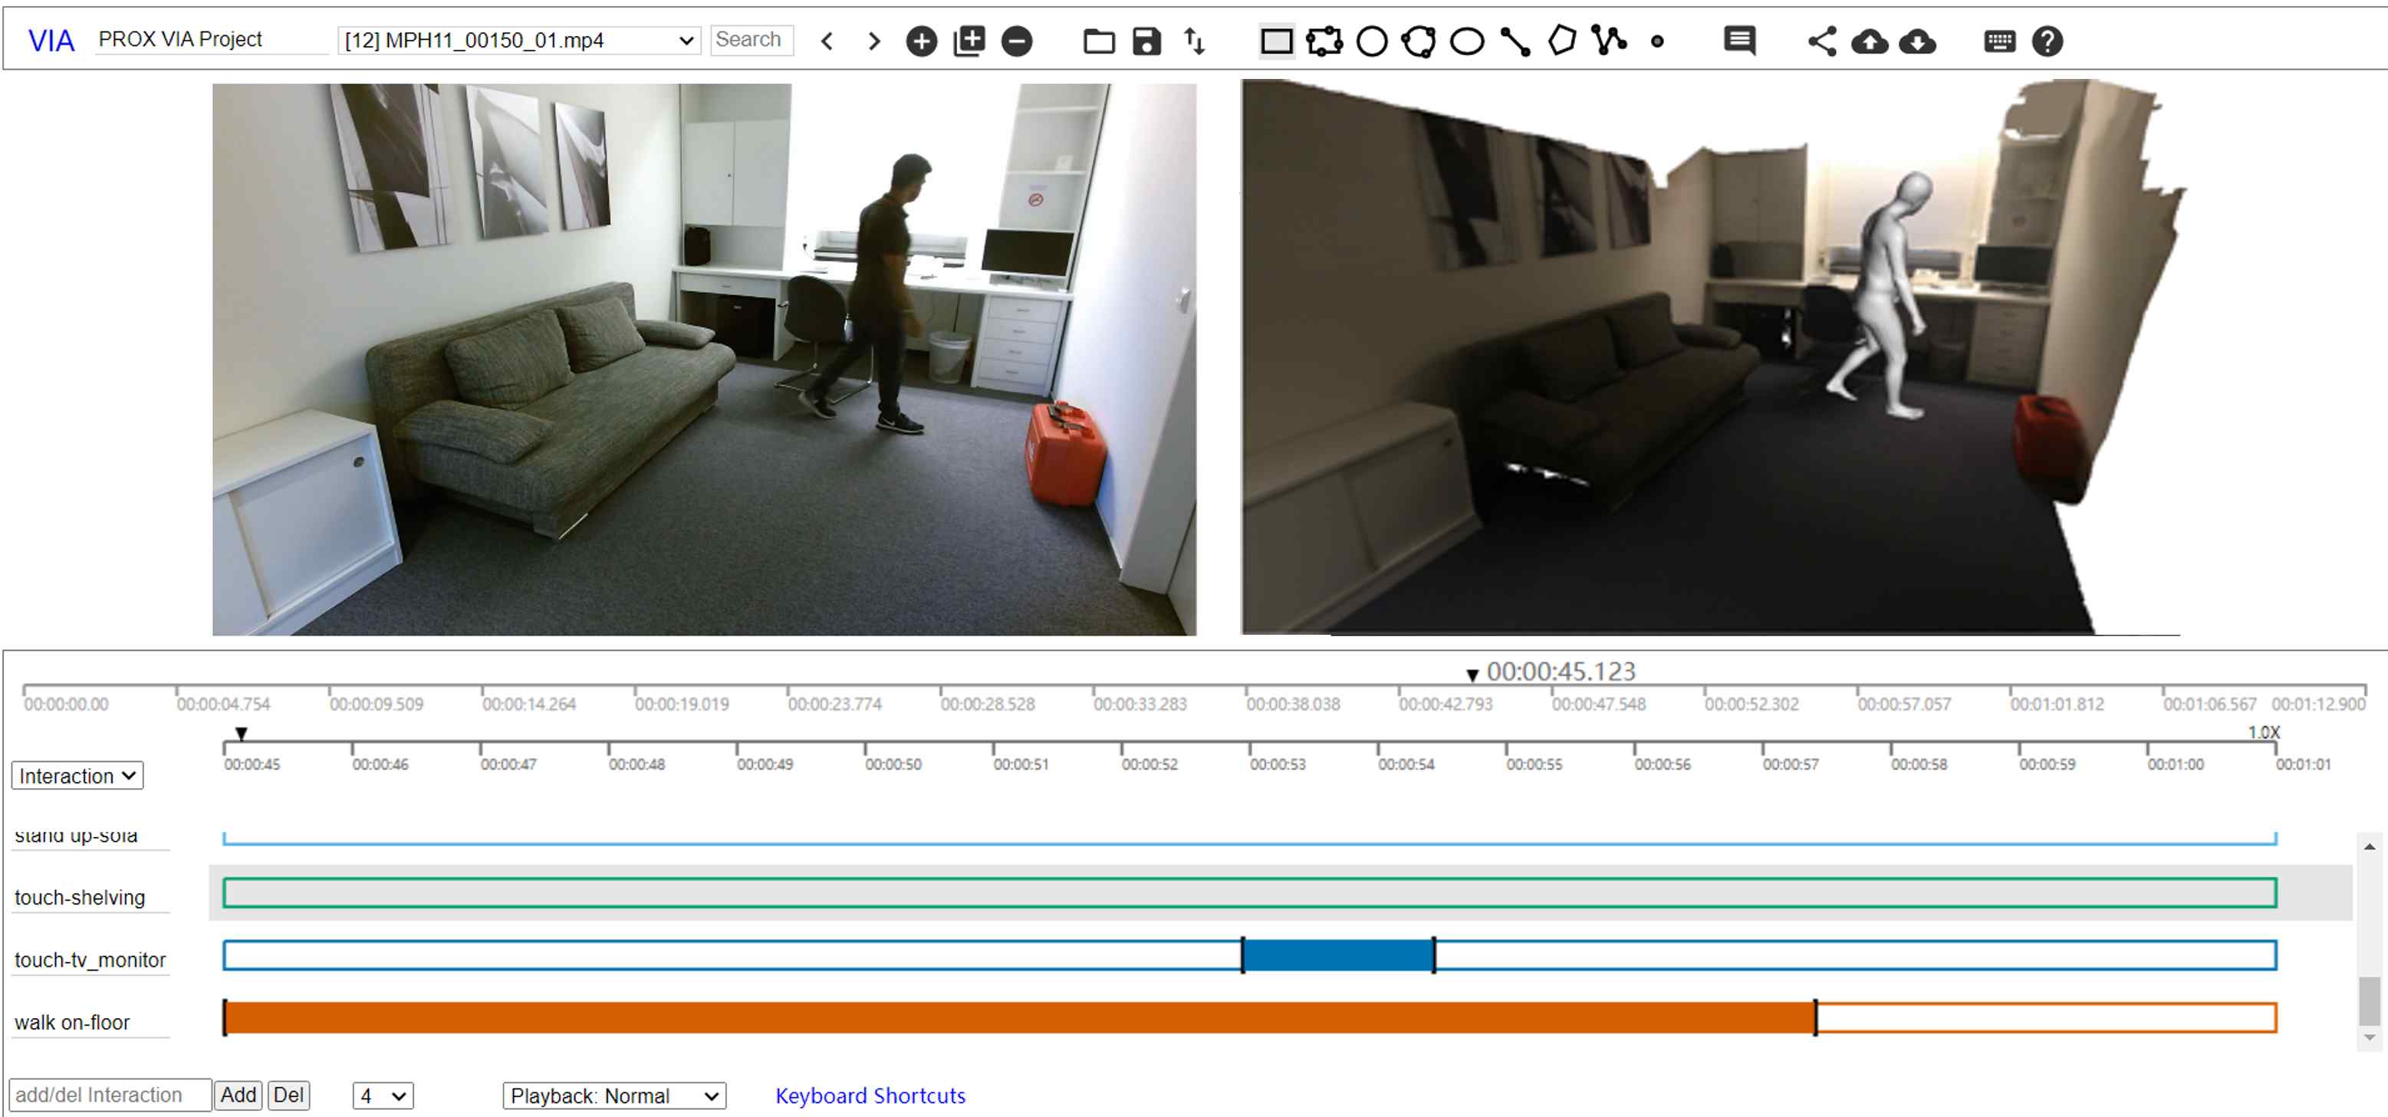
Task: Select the rectangle region shape tool
Action: 1275,41
